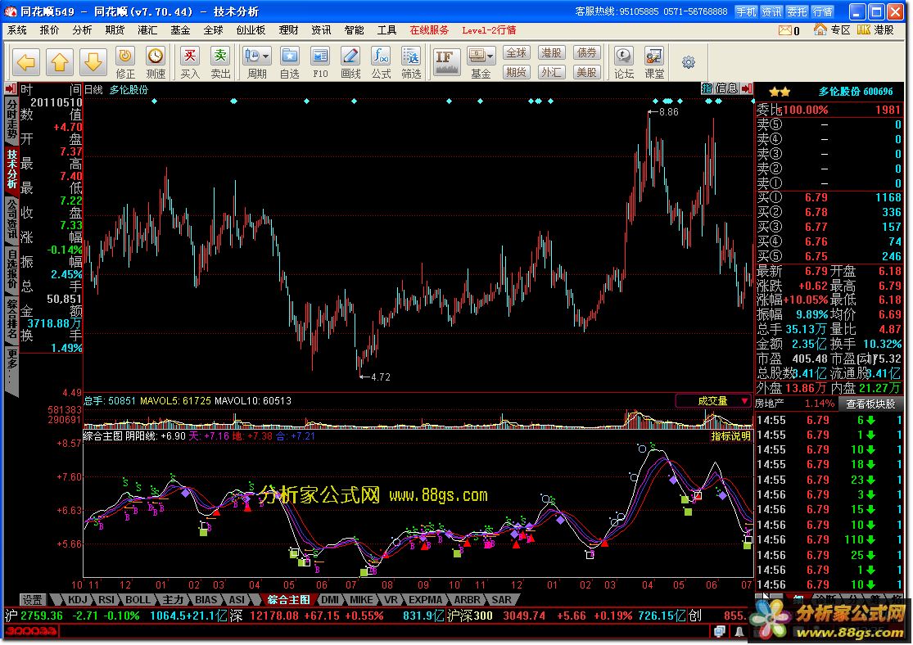Collapse the right quote panel arrow
The height and width of the screenshot is (645, 913).
tap(747, 88)
